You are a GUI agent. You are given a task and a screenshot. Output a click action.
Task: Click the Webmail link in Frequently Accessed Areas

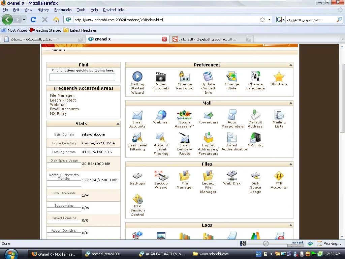58,105
